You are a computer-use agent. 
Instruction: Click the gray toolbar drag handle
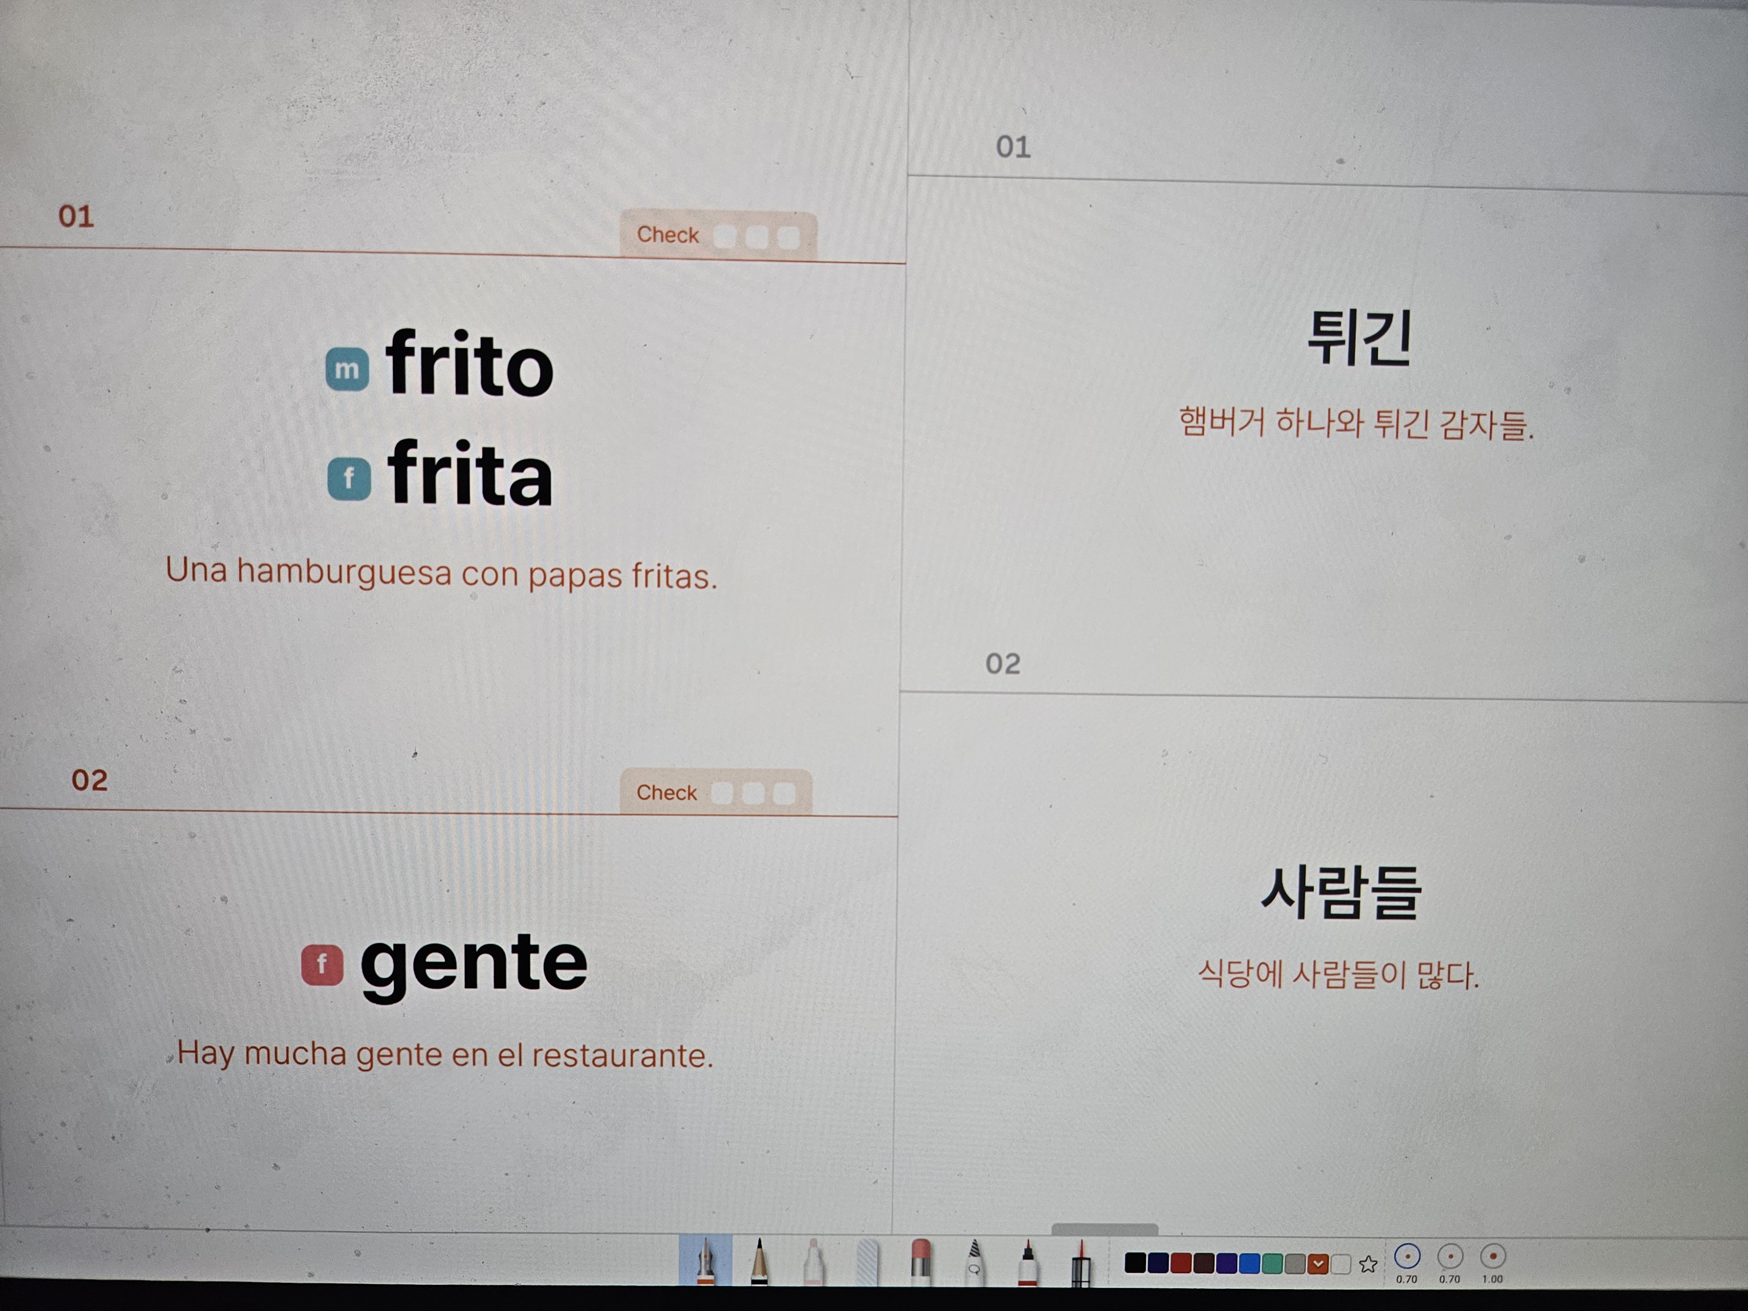(x=1105, y=1230)
